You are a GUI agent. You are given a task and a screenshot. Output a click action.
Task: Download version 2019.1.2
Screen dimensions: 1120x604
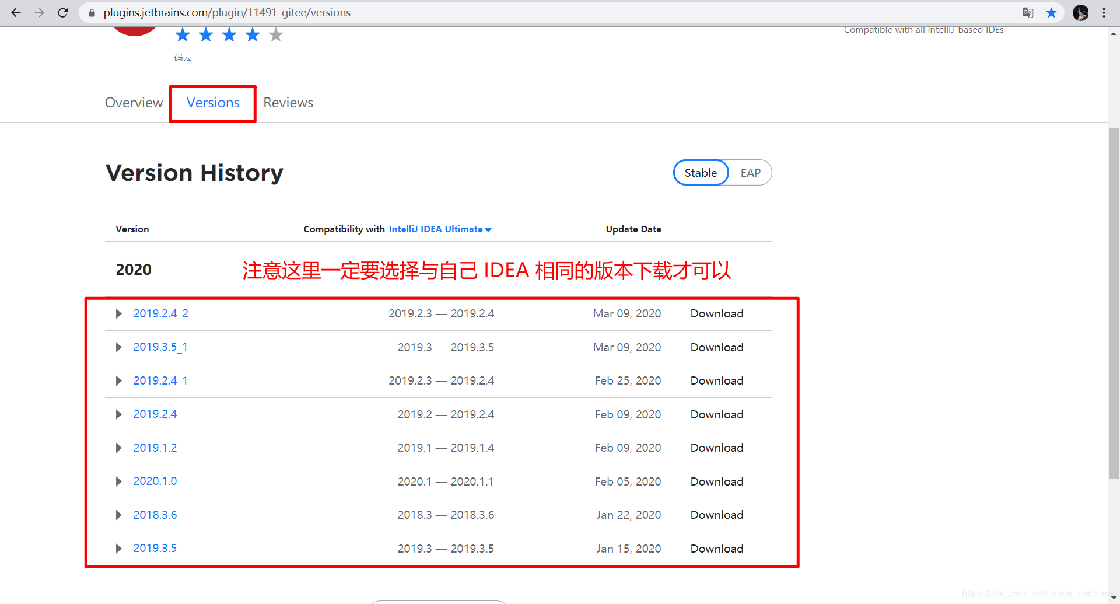coord(717,448)
